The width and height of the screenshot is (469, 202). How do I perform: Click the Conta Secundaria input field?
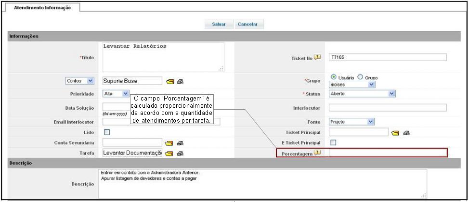(x=132, y=142)
